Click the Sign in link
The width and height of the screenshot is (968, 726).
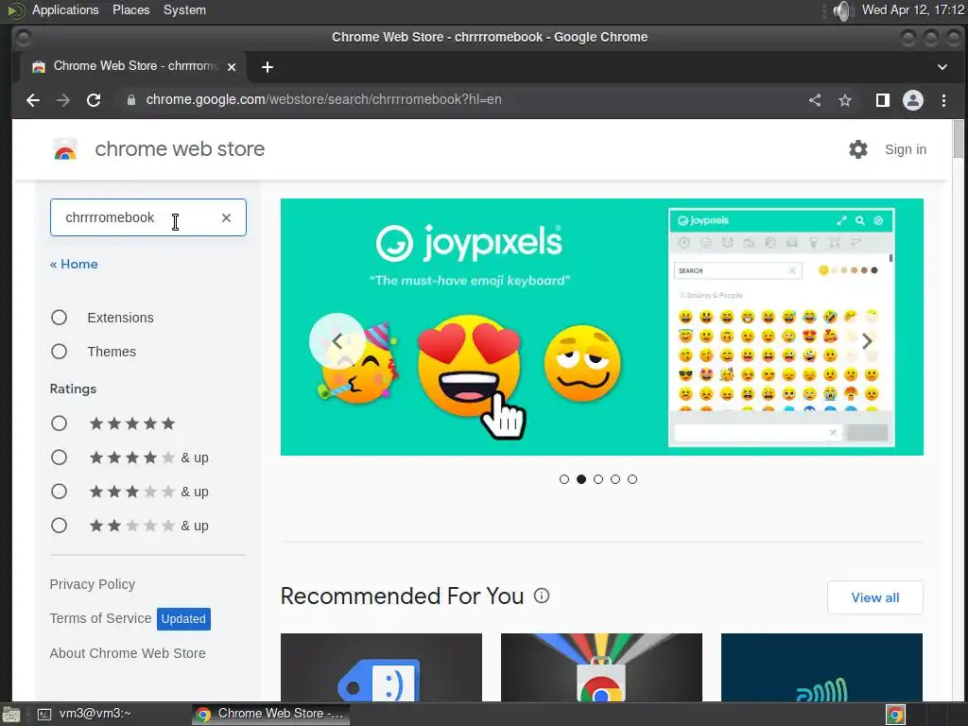pyautogui.click(x=906, y=149)
